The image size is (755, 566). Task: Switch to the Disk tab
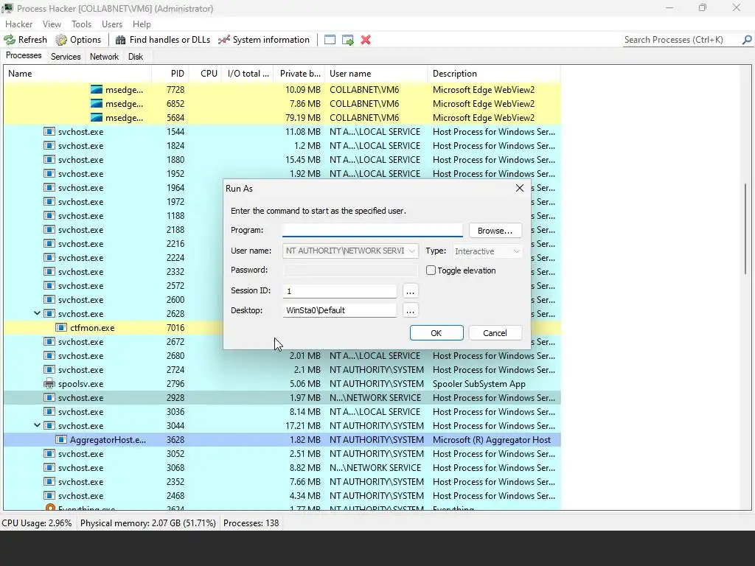136,56
